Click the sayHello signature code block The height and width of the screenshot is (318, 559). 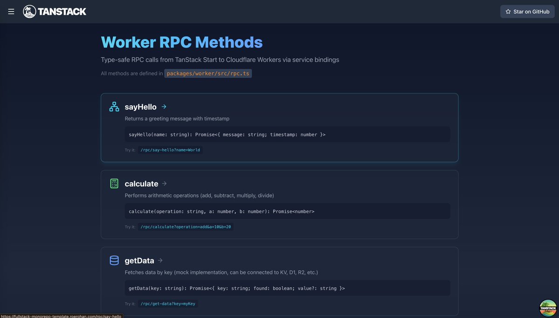pos(287,134)
